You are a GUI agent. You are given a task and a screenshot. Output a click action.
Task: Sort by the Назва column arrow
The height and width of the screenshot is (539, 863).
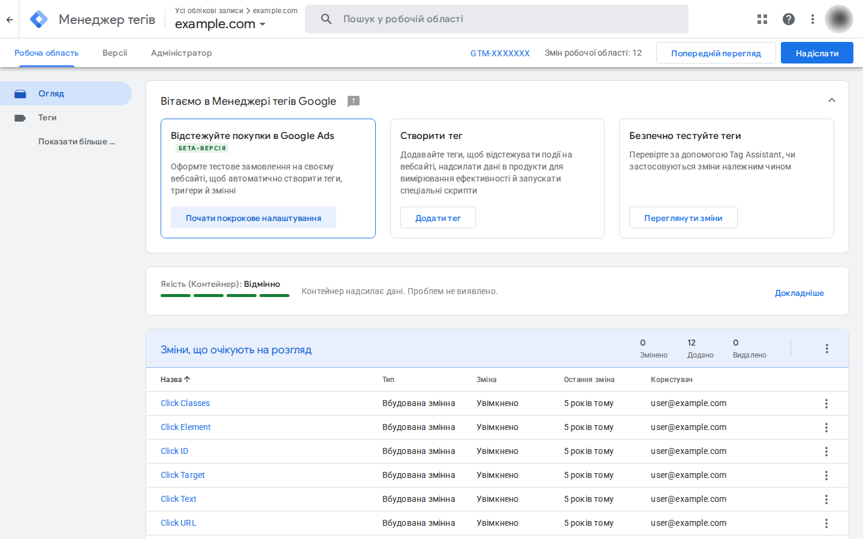pos(187,379)
